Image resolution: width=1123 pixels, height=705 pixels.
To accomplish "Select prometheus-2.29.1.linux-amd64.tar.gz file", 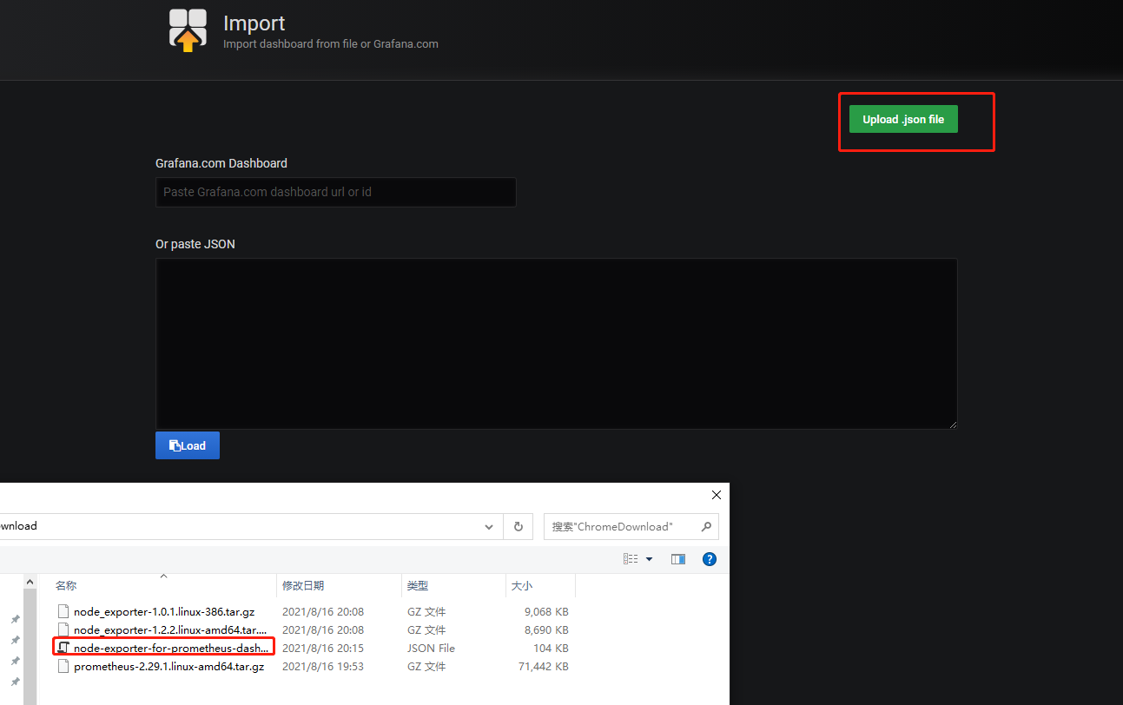I will [169, 667].
